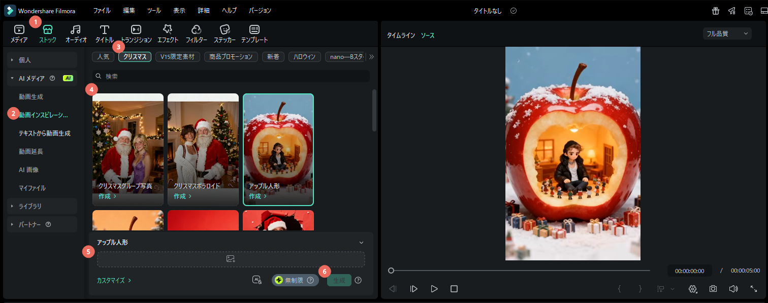Switch to the ソース tab
This screenshot has height=303, width=768.
(x=428, y=35)
